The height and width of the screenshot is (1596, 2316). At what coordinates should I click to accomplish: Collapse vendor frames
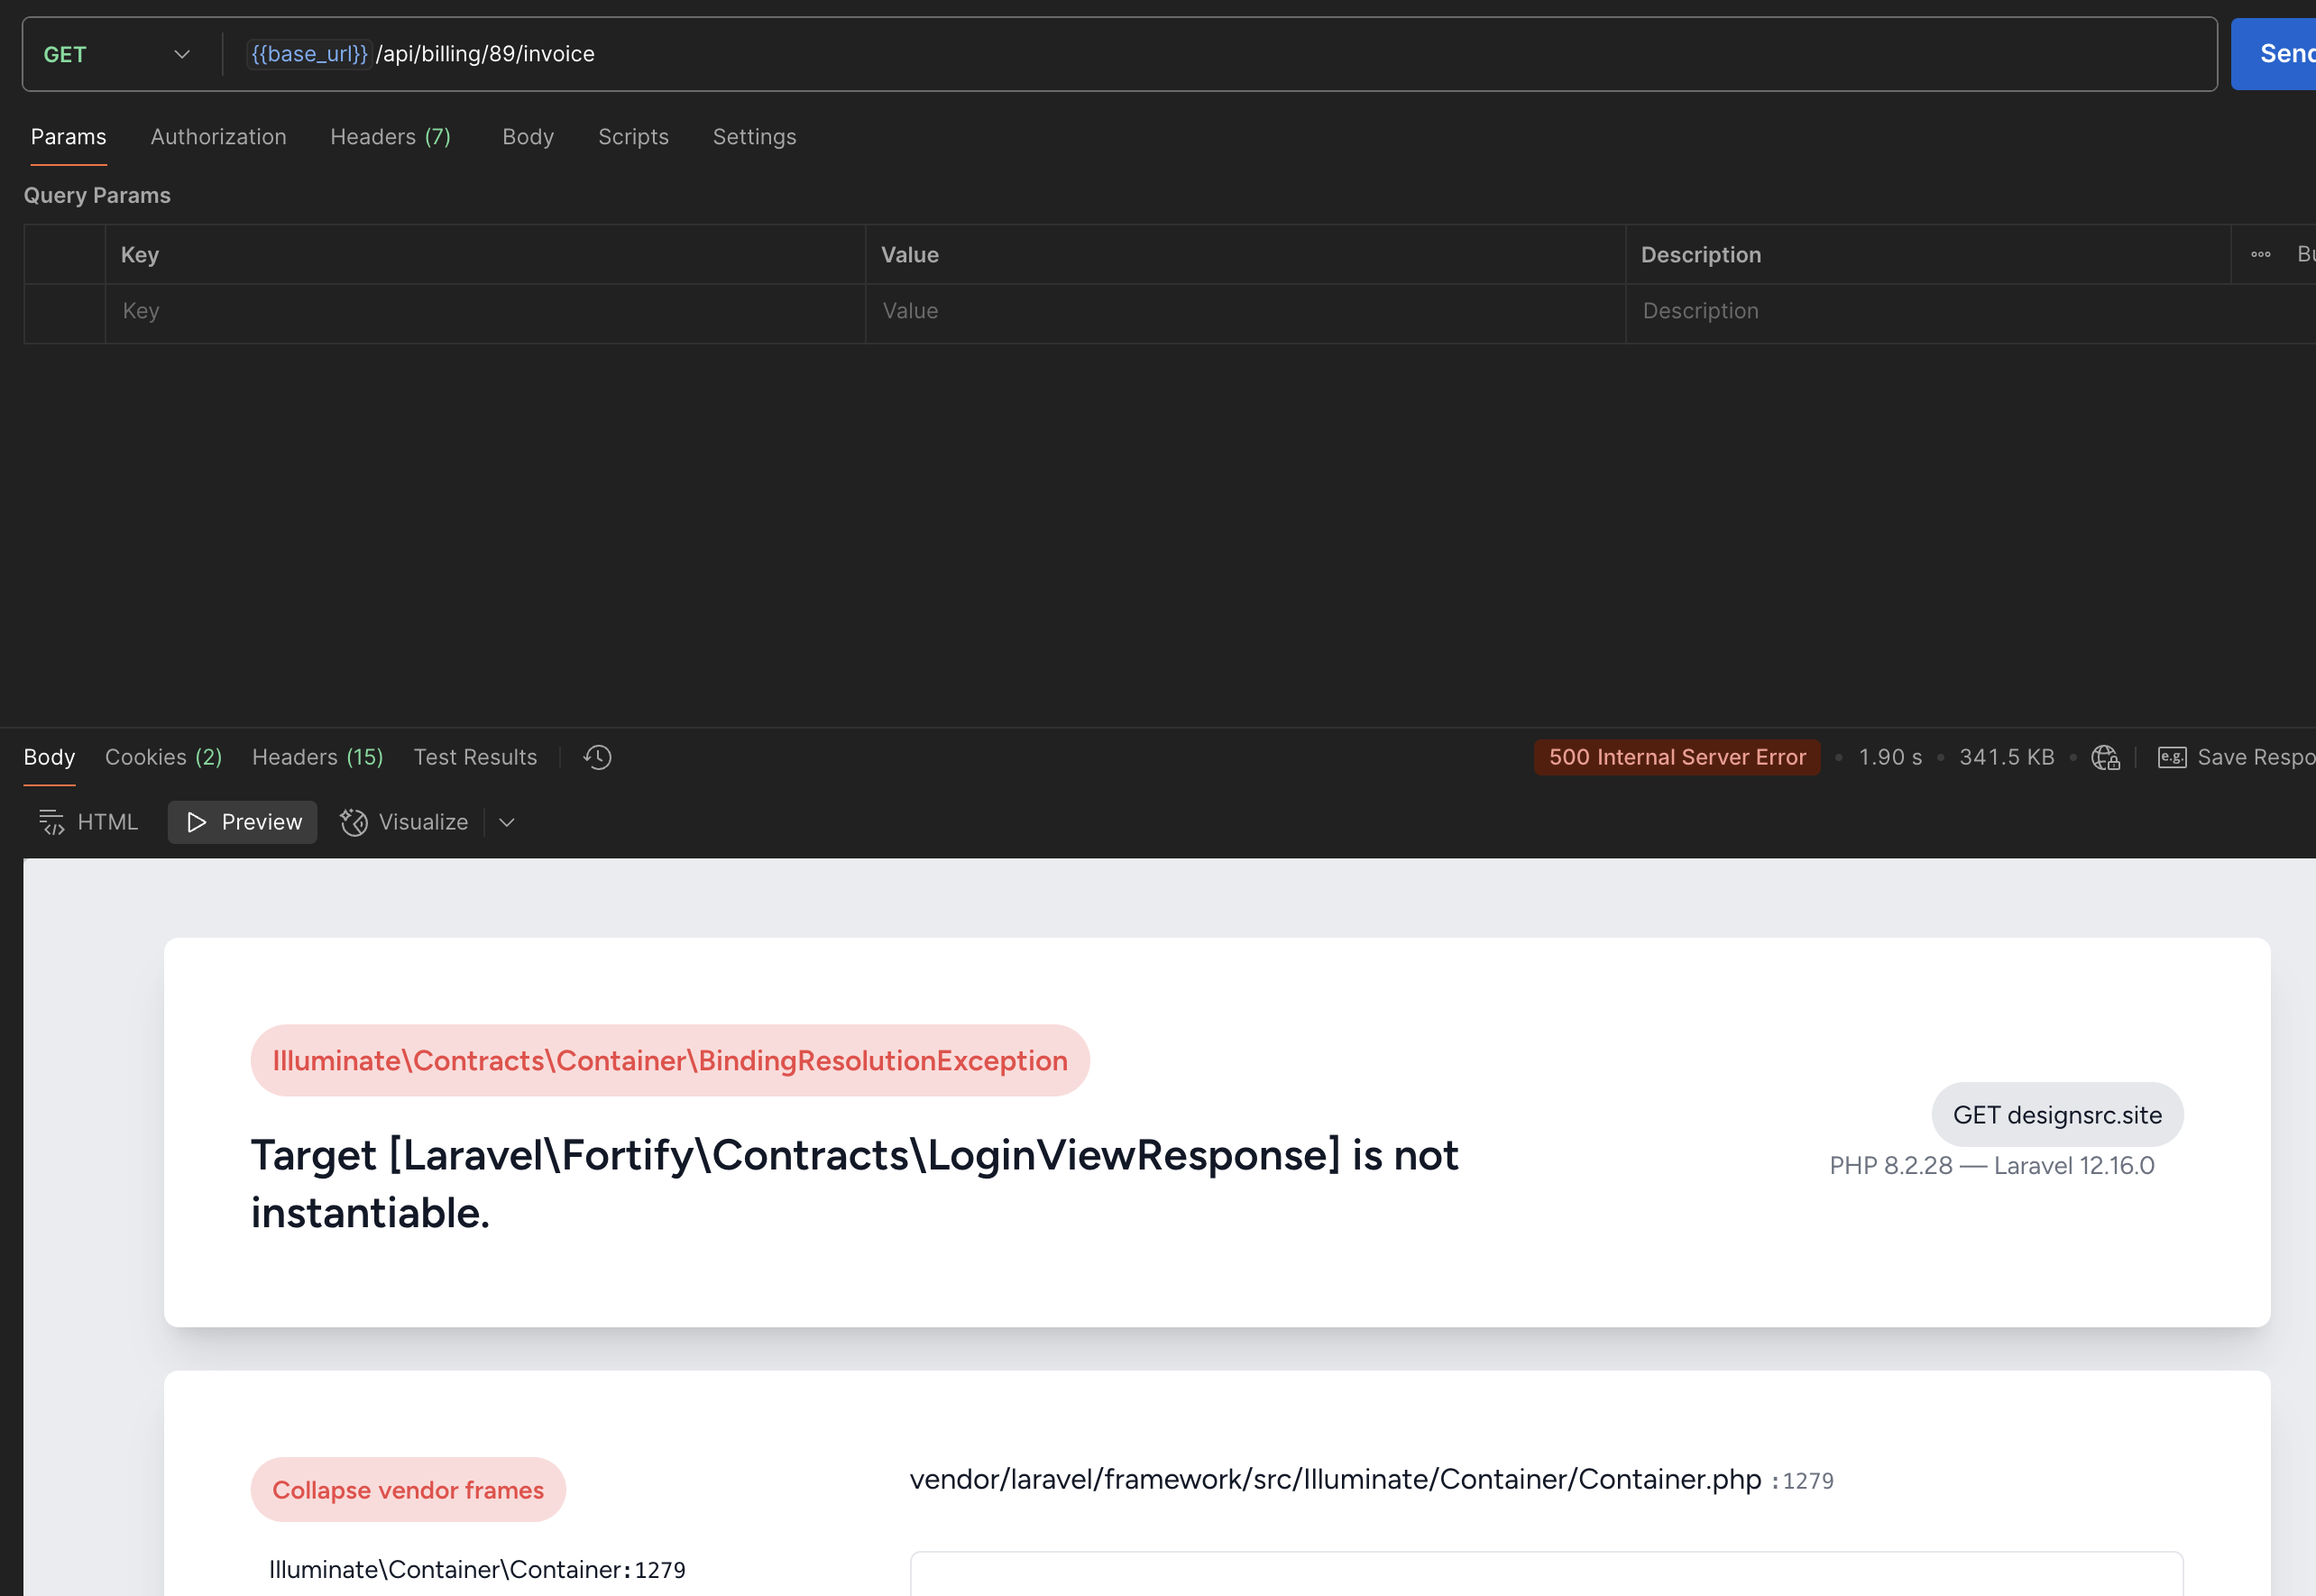(x=408, y=1490)
